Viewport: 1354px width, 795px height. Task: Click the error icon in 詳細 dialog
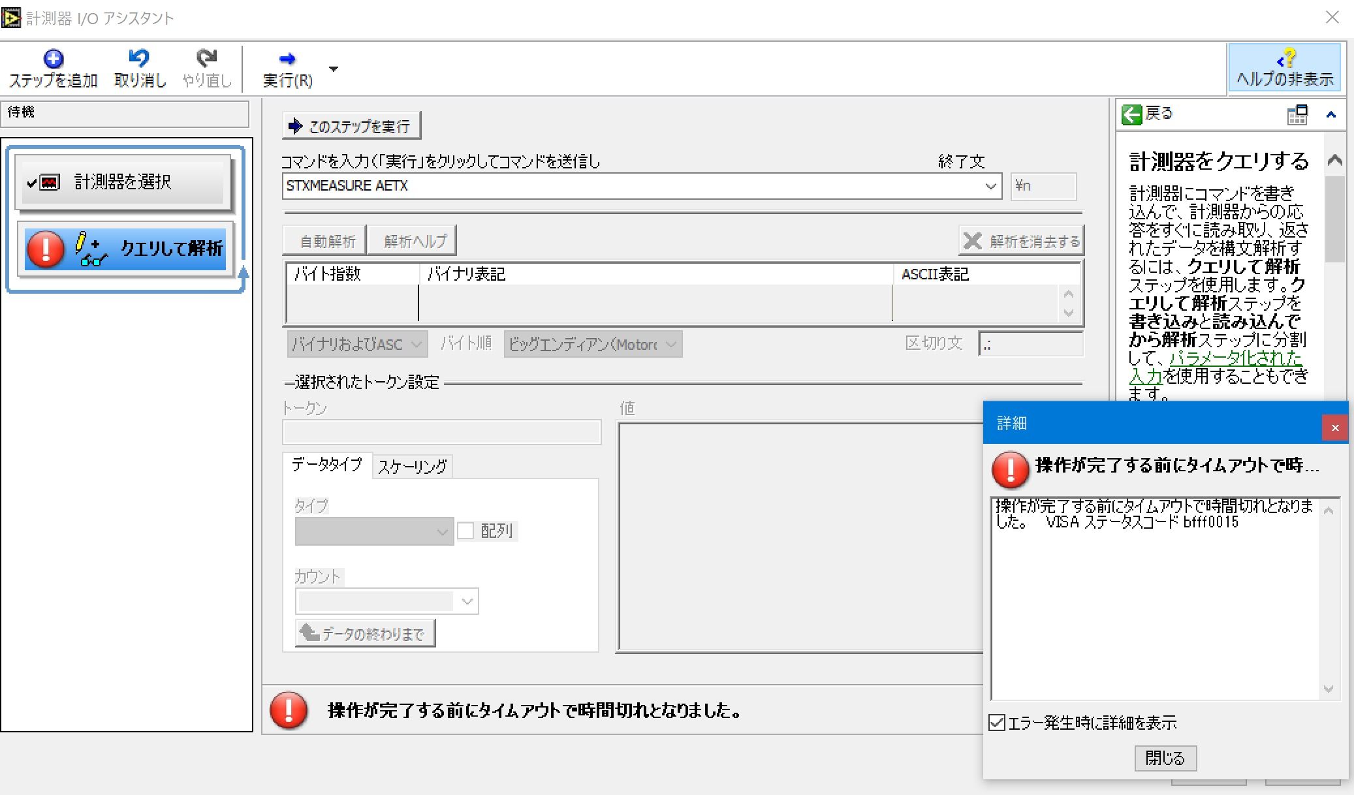(1011, 469)
